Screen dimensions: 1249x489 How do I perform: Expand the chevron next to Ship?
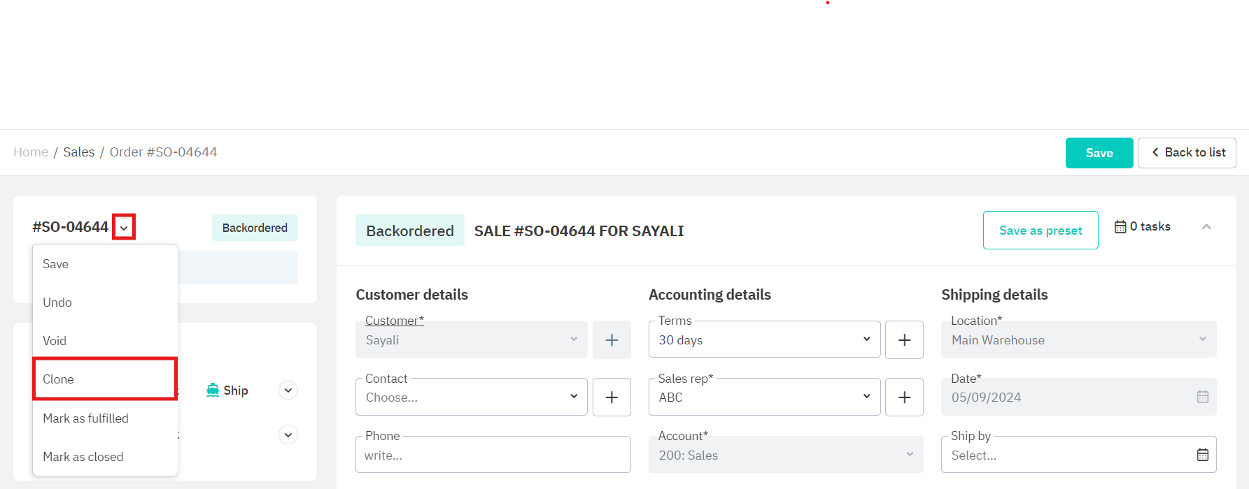(x=288, y=391)
